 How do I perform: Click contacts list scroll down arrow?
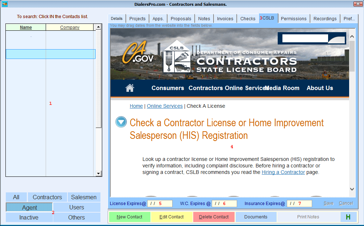click(x=98, y=173)
